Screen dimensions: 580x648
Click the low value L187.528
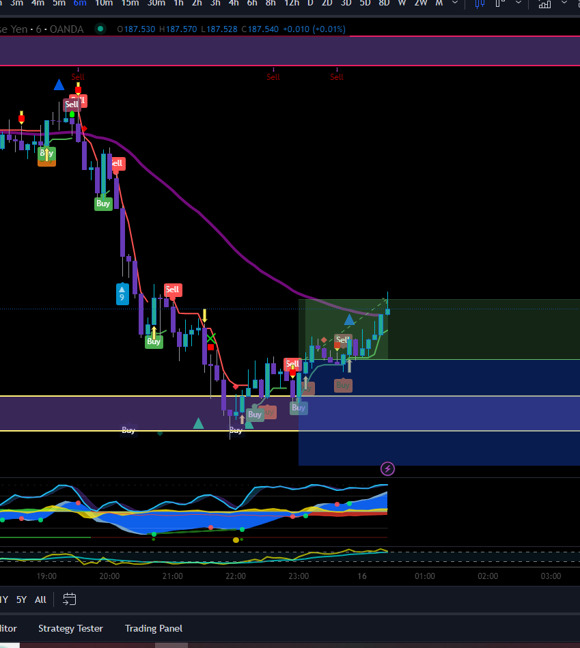(219, 29)
